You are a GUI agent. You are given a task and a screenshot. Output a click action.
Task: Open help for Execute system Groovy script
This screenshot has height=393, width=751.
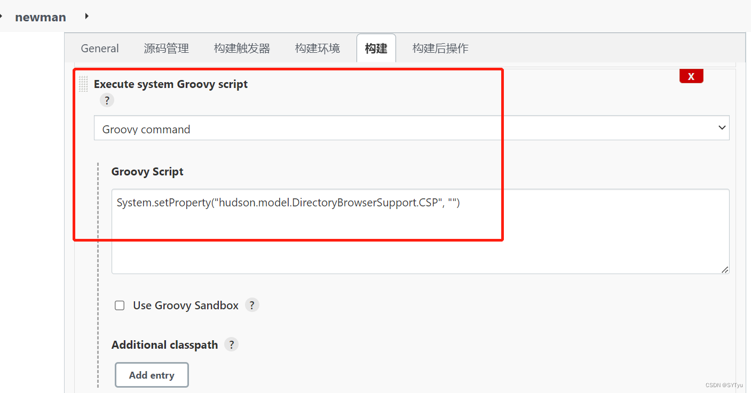(x=107, y=100)
